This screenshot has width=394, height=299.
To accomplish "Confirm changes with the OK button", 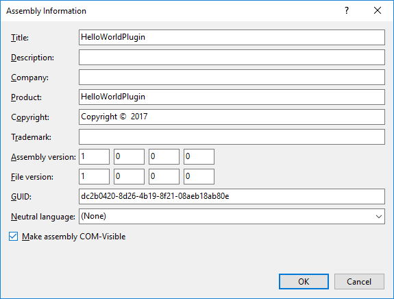I will (304, 281).
